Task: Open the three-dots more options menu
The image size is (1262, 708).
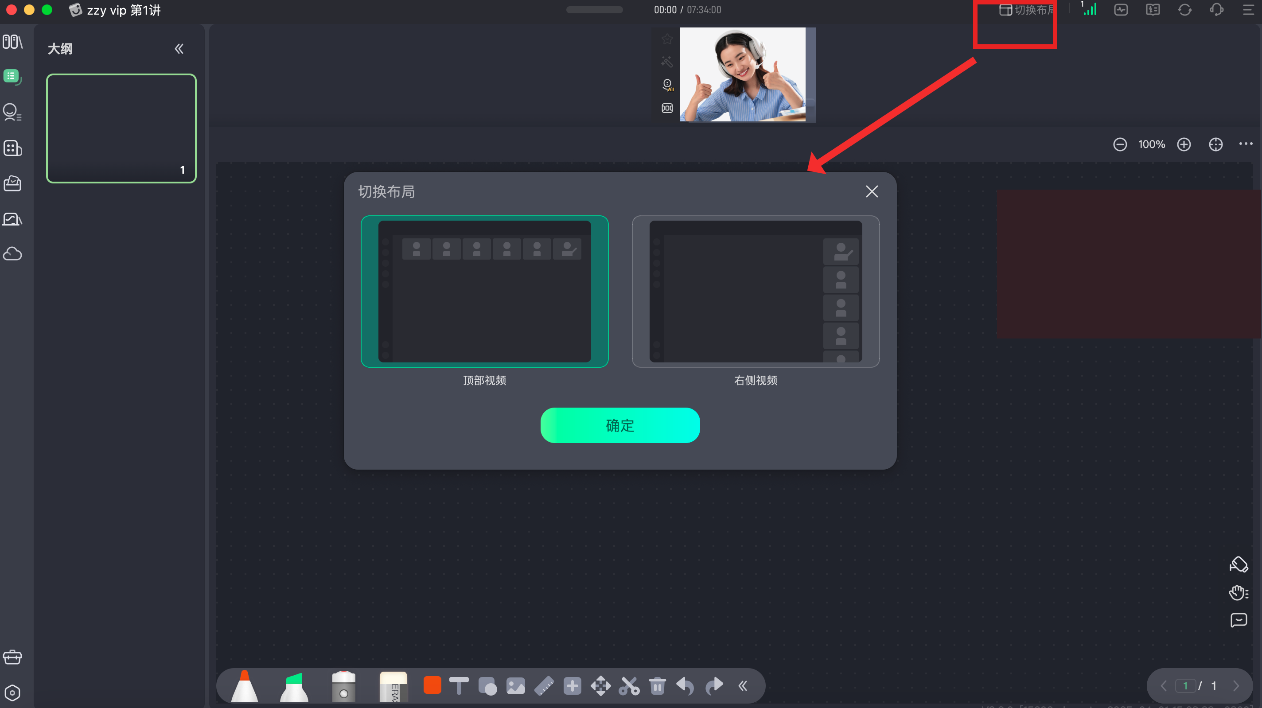Action: (x=1246, y=144)
